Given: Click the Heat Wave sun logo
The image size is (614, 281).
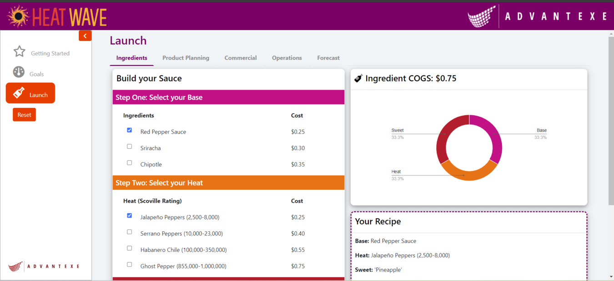Looking at the screenshot, I should pos(18,16).
